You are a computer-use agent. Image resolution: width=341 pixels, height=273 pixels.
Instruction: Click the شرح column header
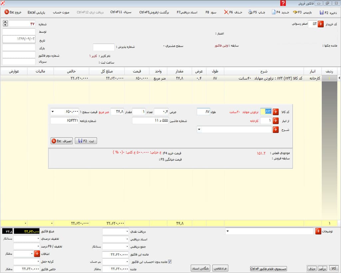tap(264, 71)
